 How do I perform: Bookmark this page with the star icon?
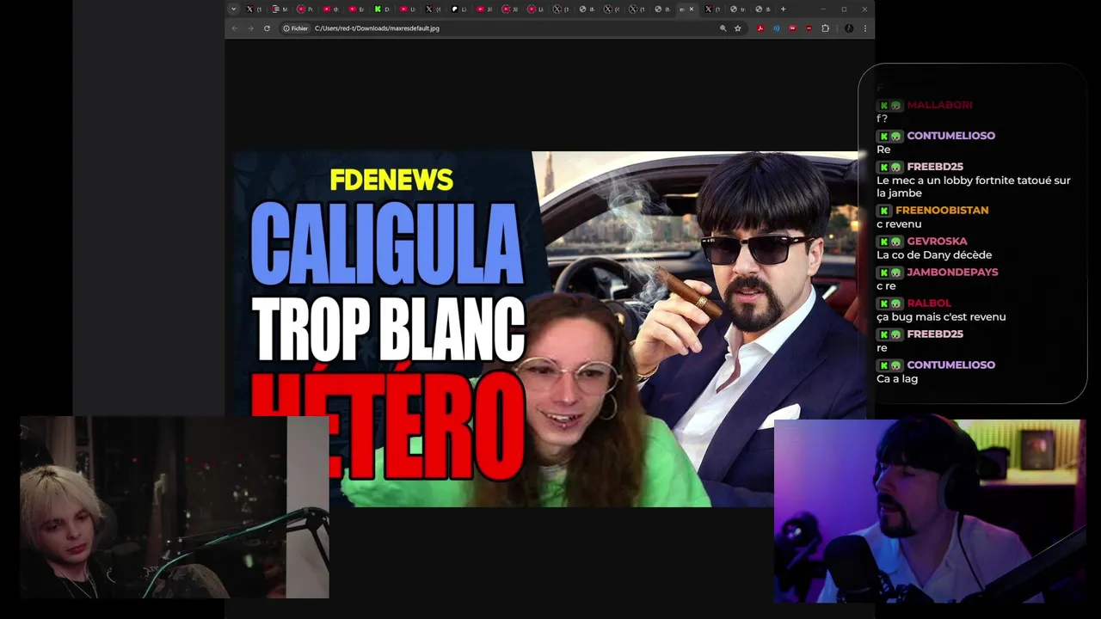click(x=738, y=28)
